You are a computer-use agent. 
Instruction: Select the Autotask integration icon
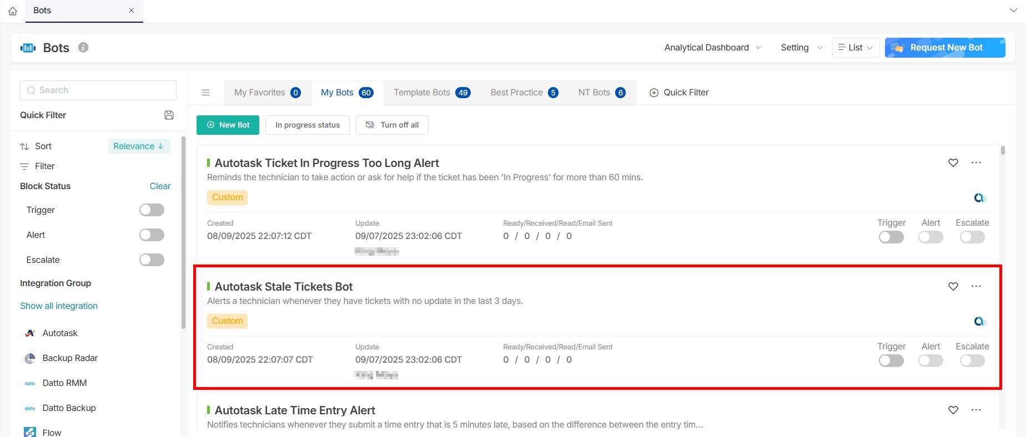coord(30,333)
